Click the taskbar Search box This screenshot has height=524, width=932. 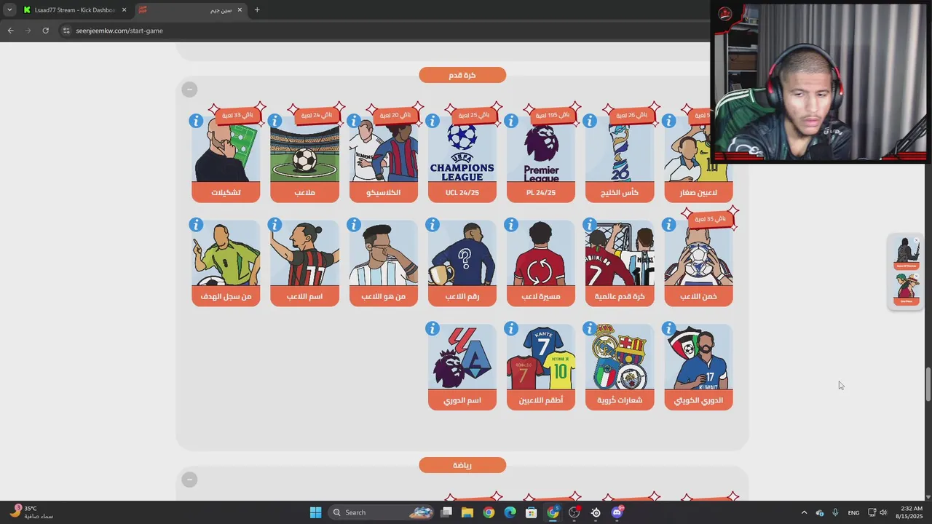tap(382, 512)
